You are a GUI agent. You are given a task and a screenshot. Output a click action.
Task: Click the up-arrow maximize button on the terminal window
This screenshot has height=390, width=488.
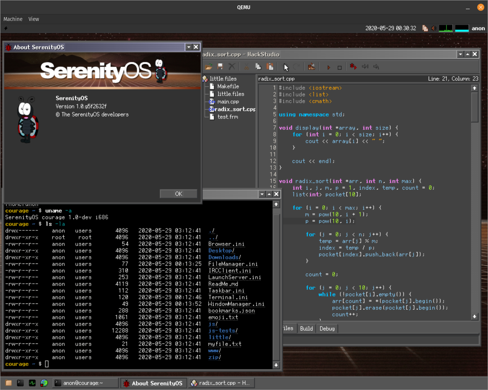coord(269,194)
